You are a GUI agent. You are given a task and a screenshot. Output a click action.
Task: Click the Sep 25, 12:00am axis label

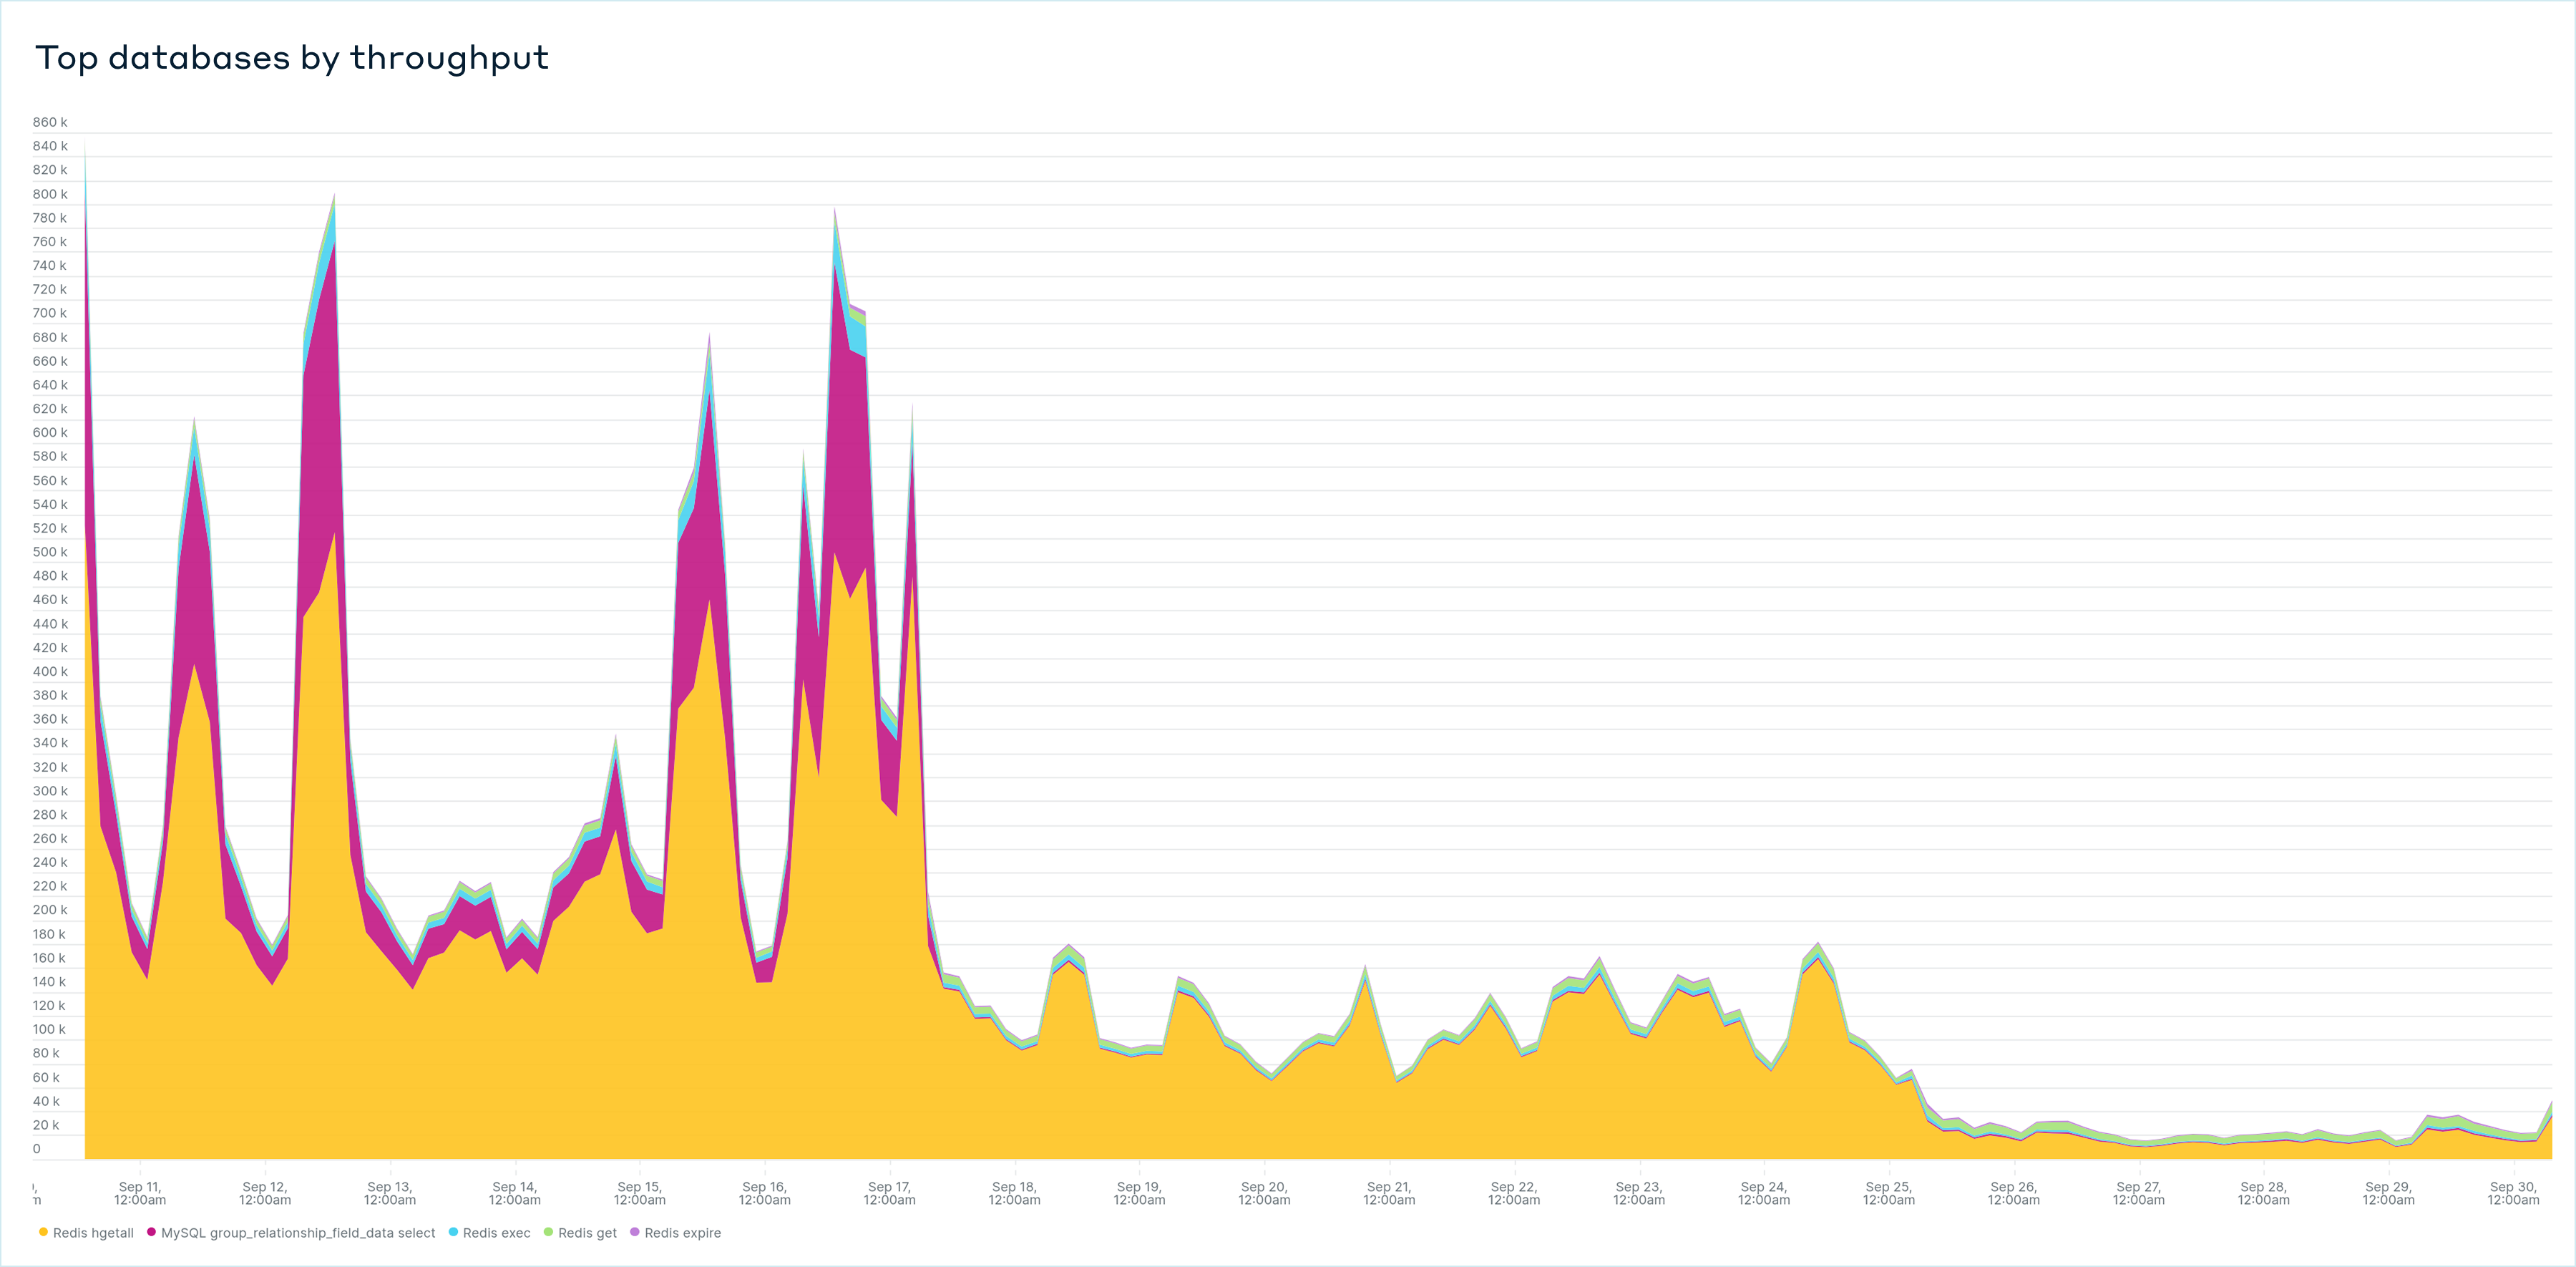pyautogui.click(x=1888, y=1193)
